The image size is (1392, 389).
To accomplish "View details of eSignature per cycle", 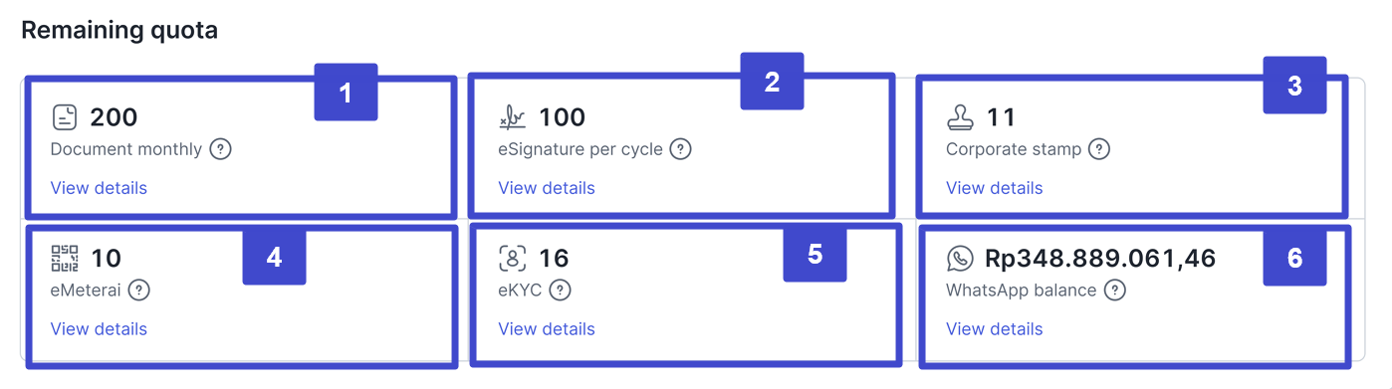I will (547, 188).
